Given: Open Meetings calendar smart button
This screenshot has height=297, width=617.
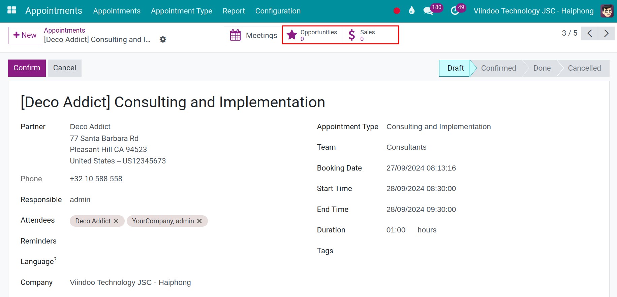Looking at the screenshot, I should pyautogui.click(x=253, y=35).
